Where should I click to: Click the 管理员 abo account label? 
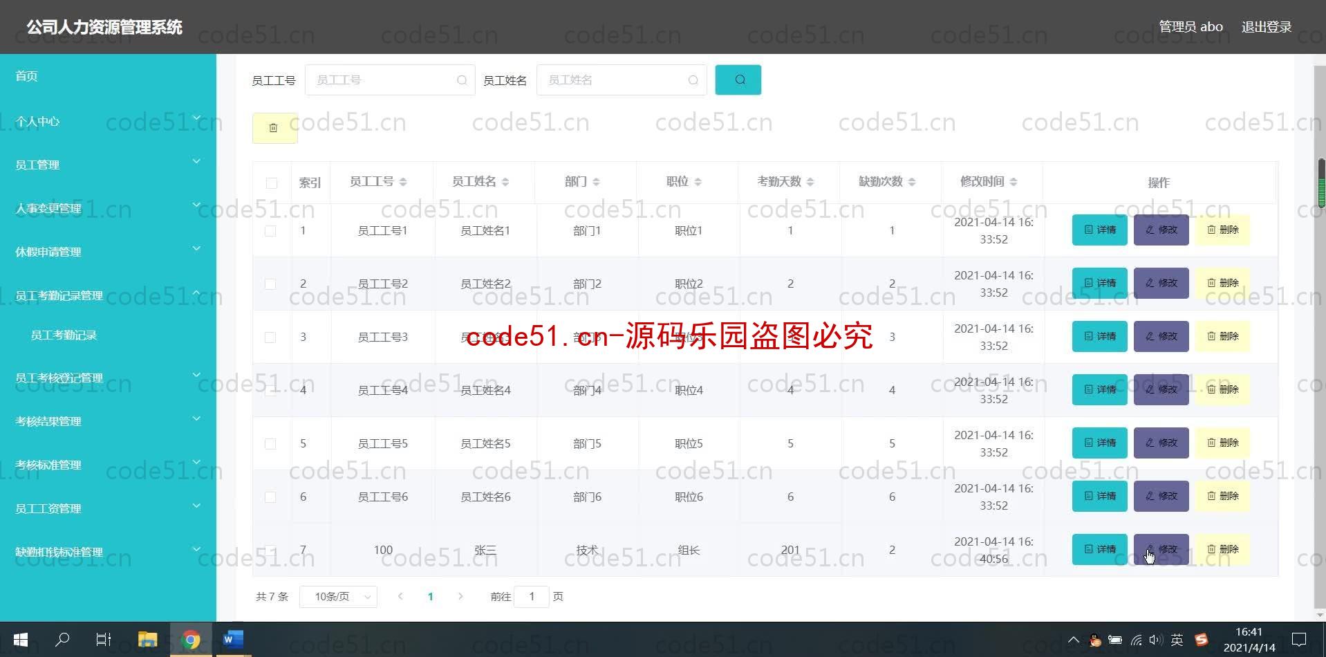1190,27
